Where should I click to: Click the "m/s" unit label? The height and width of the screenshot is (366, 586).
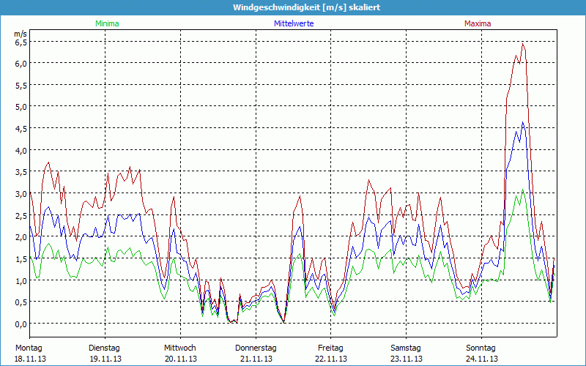[x=20, y=34]
